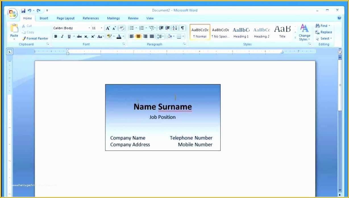This screenshot has height=198, width=349.
Task: Switch to the Mailings tab
Action: (113, 18)
